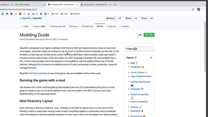Close the Modding Guide tab
The width and height of the screenshot is (208, 117).
point(77,5)
